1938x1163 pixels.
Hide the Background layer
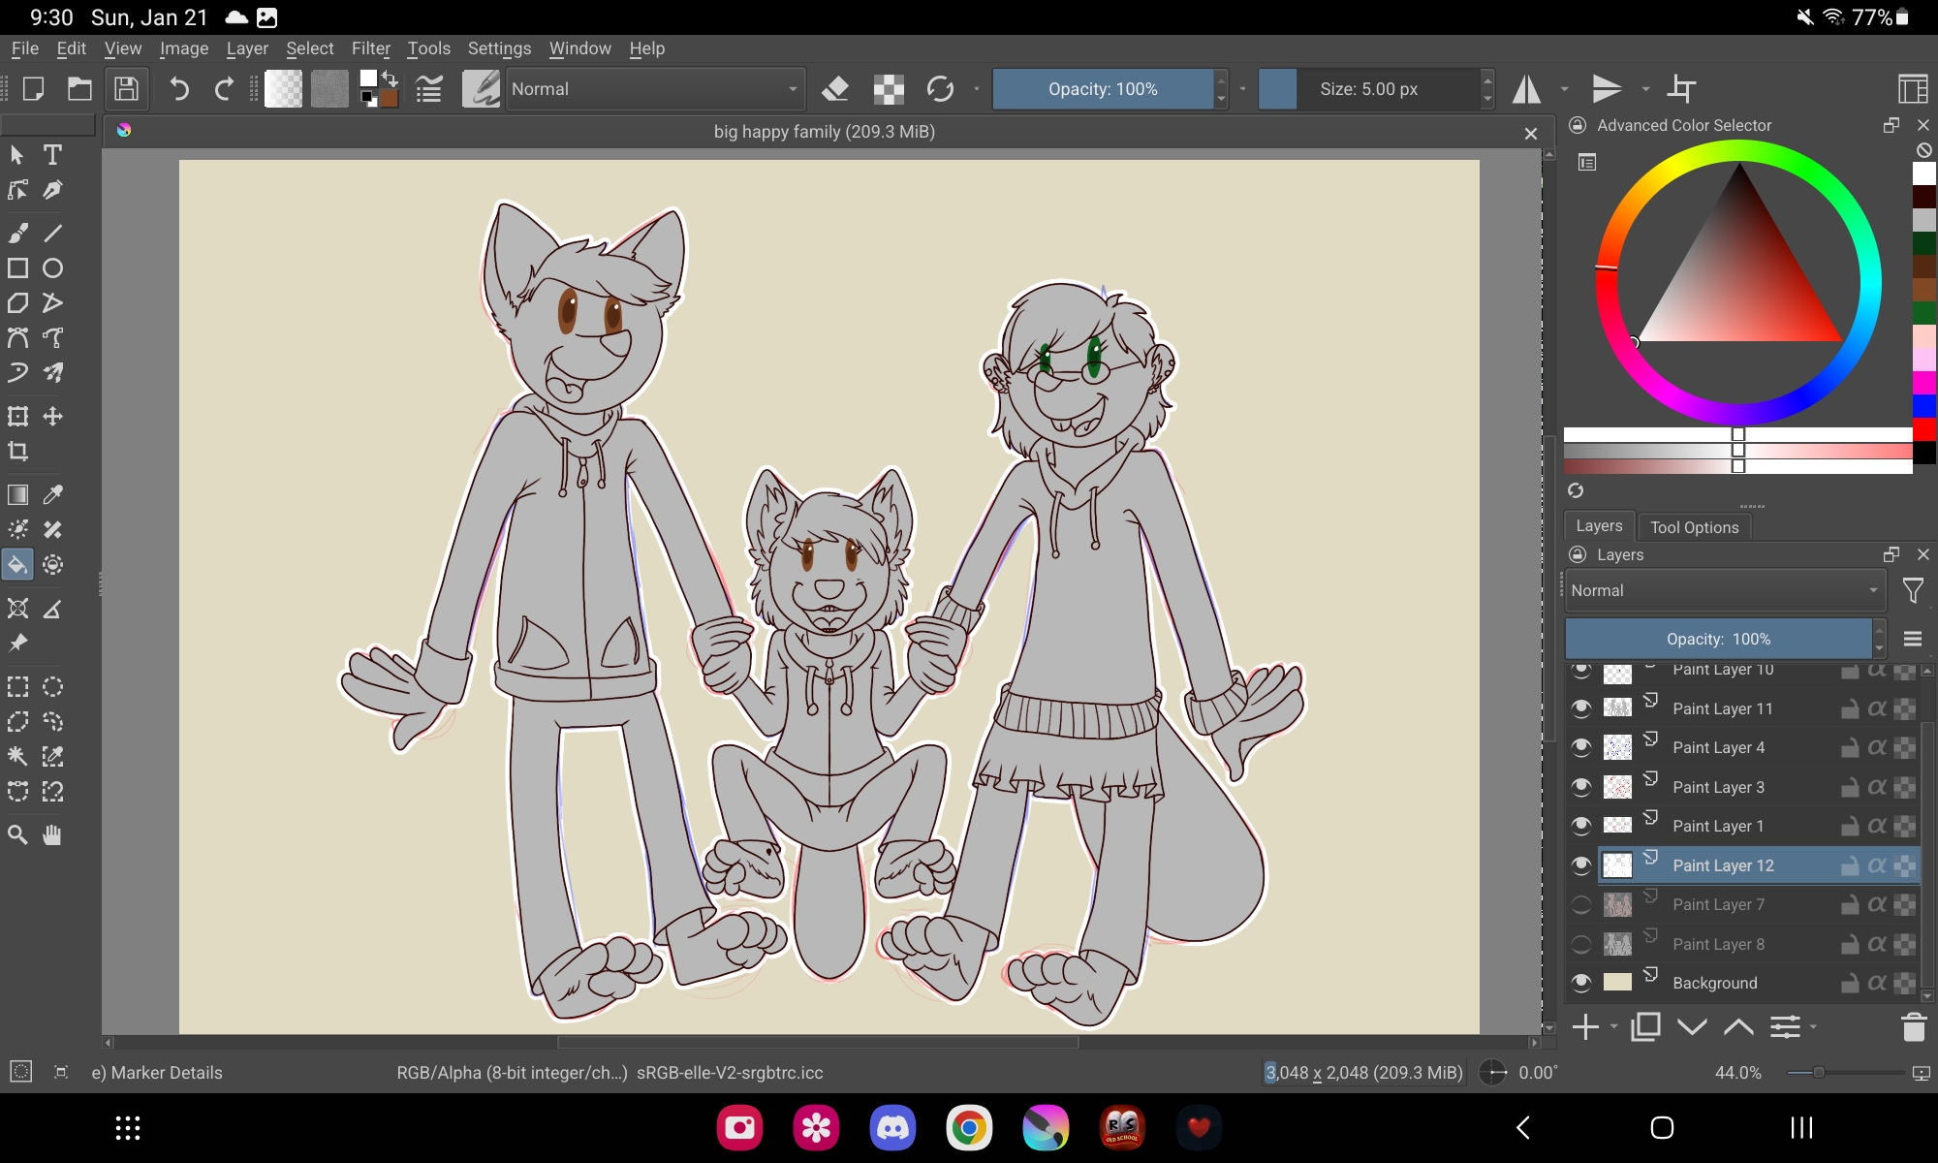pos(1581,983)
